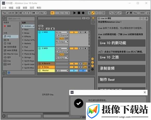Collapse the 1 MIDI track fold arrow
The image size is (151, 120).
40,32
